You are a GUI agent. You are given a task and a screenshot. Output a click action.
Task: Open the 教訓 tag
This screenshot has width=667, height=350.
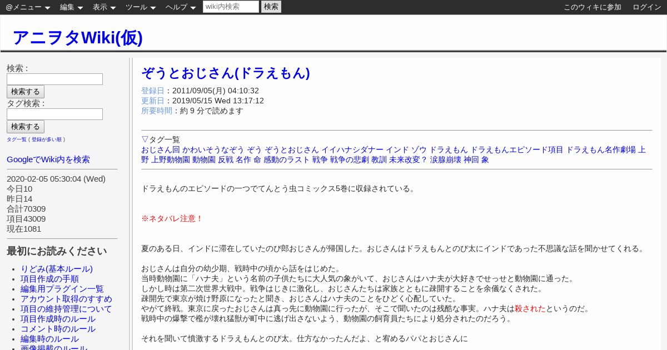pos(379,159)
